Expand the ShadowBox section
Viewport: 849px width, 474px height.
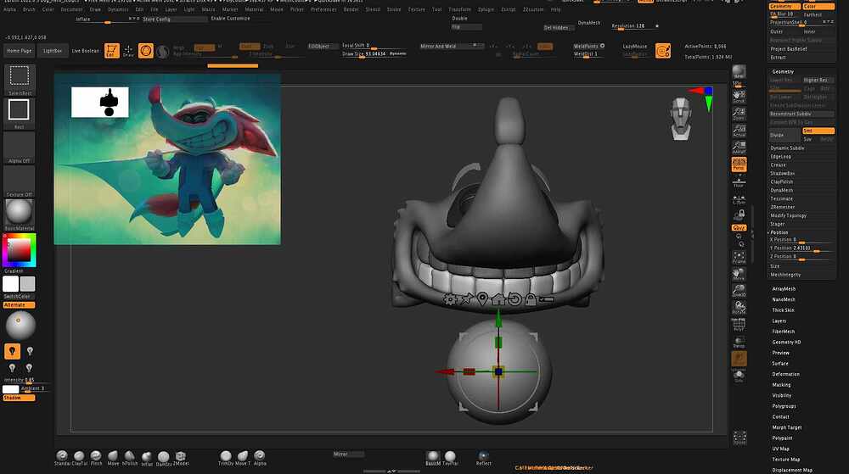[x=783, y=174]
